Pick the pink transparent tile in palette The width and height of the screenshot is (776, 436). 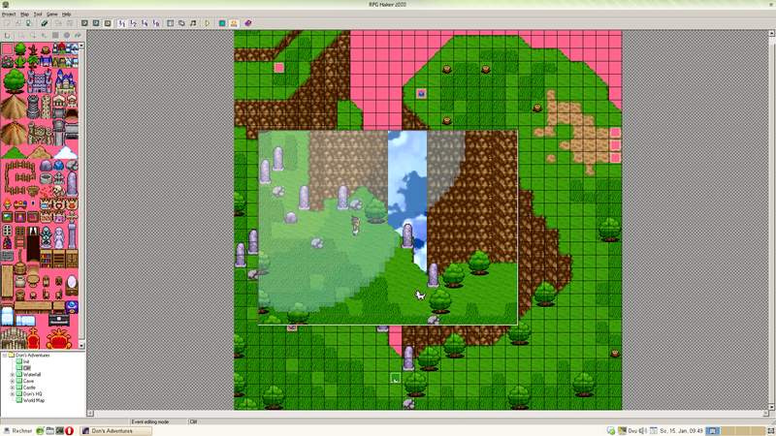click(8, 48)
